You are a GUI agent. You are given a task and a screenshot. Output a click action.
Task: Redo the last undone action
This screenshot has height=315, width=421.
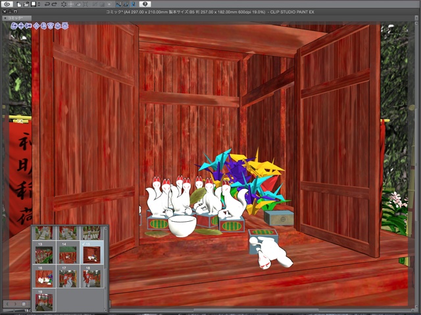point(54,4)
